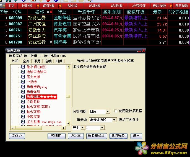Minimize the 条件选股 dialog
190x157 pixels.
[139, 51]
